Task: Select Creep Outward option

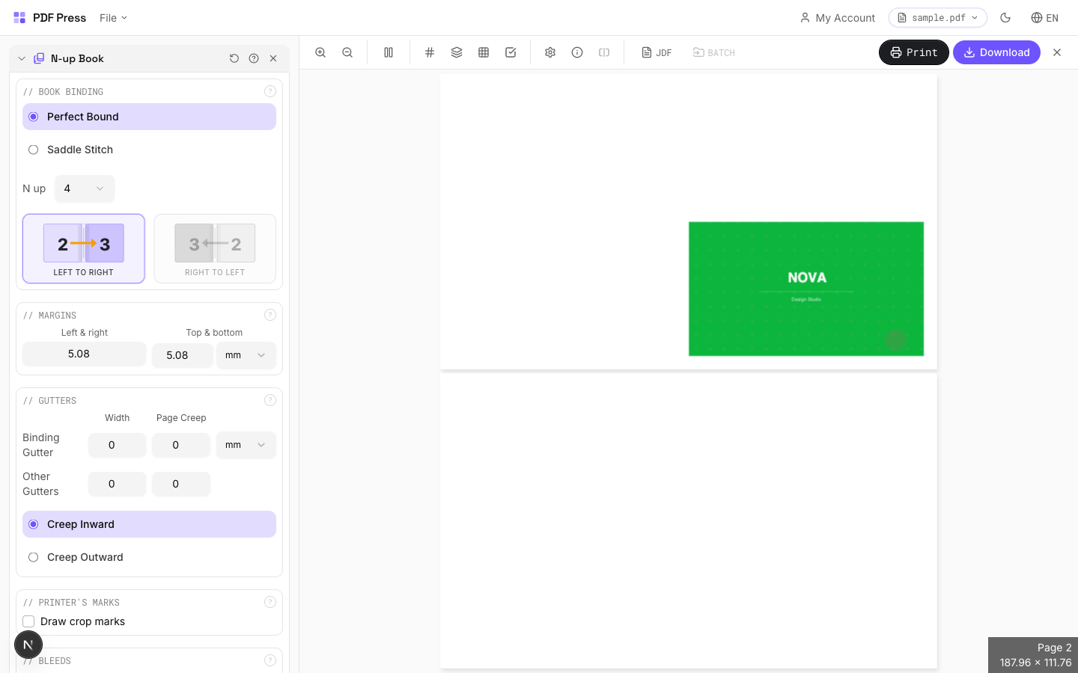Action: click(x=33, y=557)
